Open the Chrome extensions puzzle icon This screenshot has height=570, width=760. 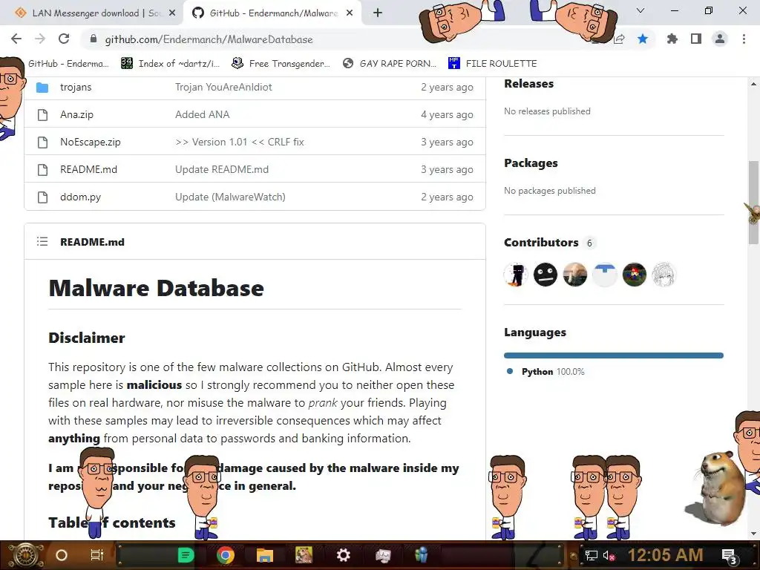672,39
